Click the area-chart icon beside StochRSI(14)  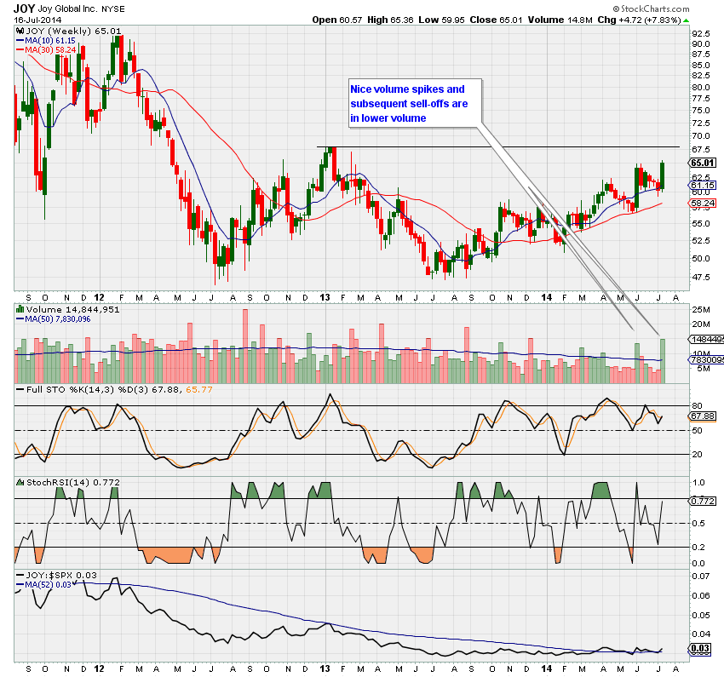(x=20, y=482)
